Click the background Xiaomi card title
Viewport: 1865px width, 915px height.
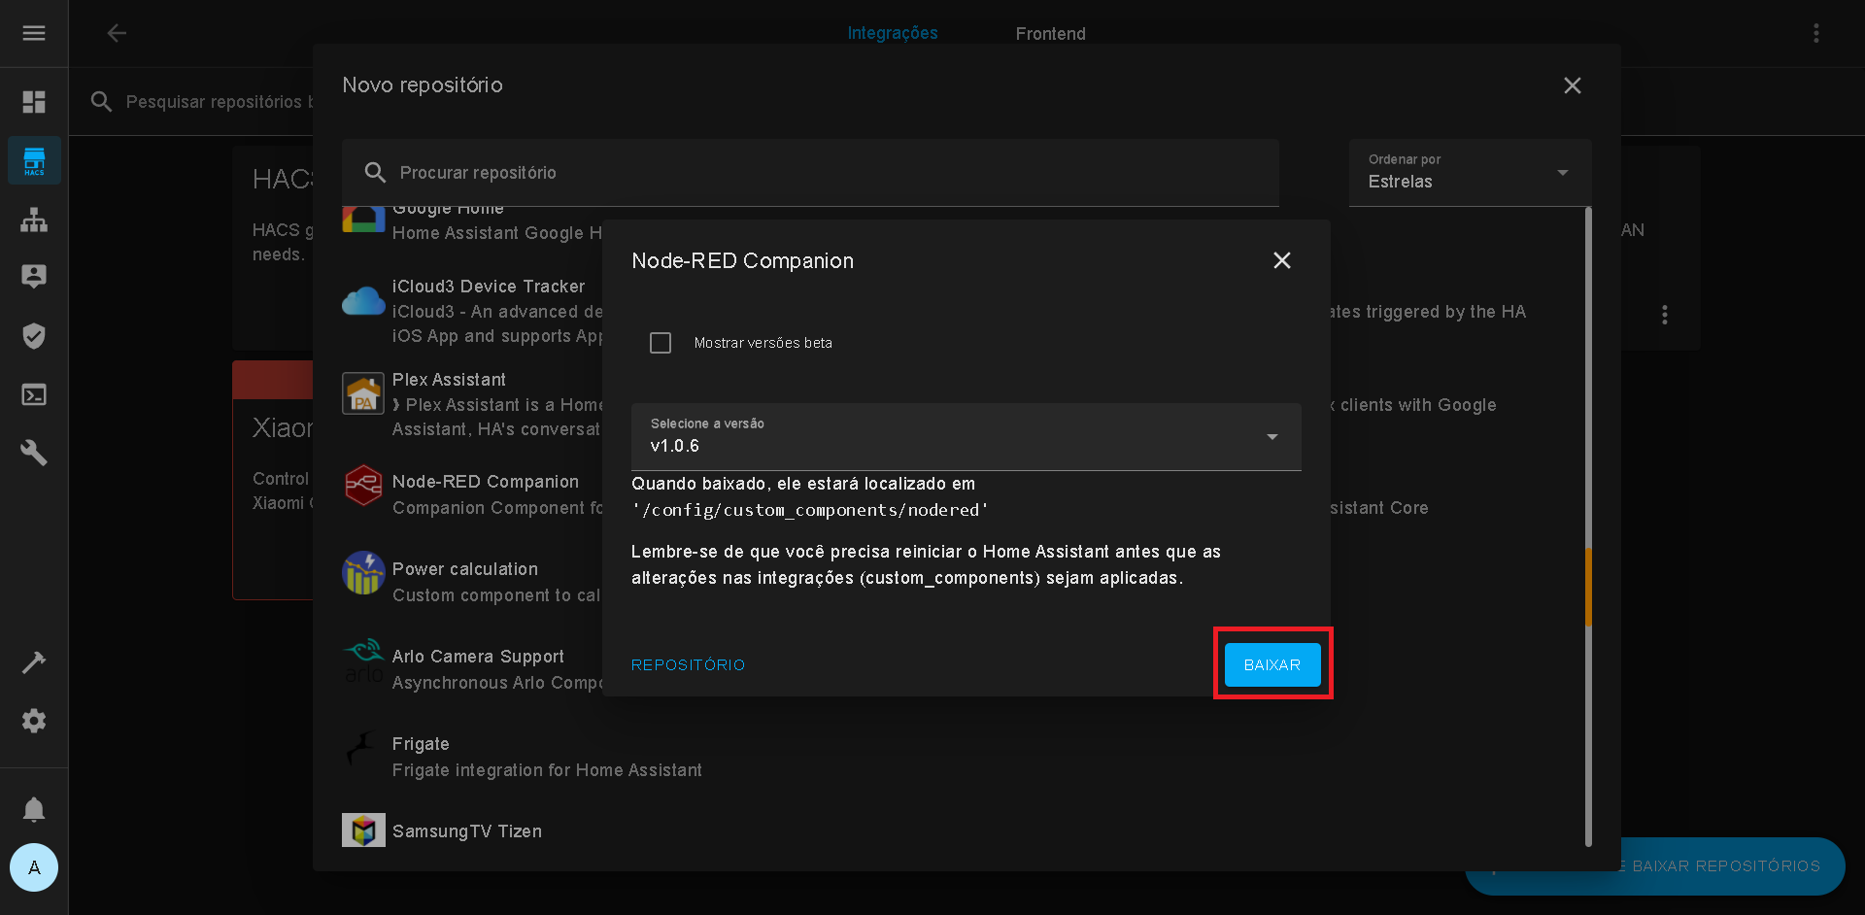(x=283, y=428)
